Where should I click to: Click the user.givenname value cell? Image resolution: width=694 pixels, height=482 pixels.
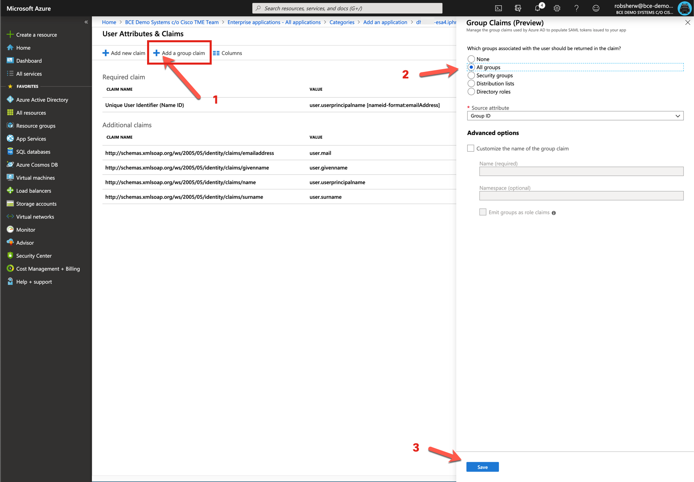328,167
